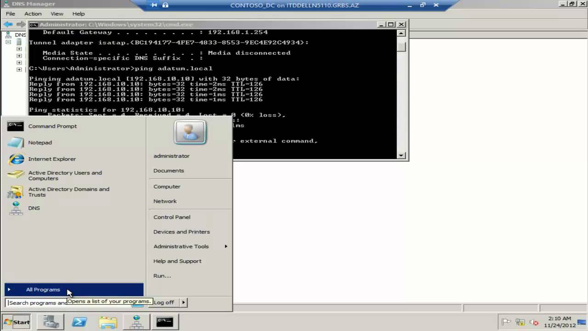Expand the first child node in DNS tree
The height and width of the screenshot is (331, 588).
tap(19, 49)
